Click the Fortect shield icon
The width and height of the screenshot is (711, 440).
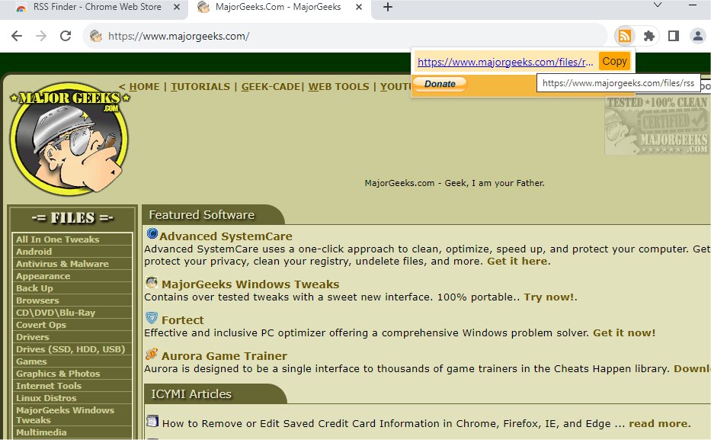(x=152, y=317)
